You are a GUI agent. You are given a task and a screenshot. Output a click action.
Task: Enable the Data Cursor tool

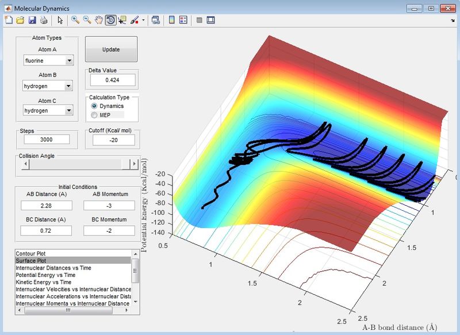[122, 20]
